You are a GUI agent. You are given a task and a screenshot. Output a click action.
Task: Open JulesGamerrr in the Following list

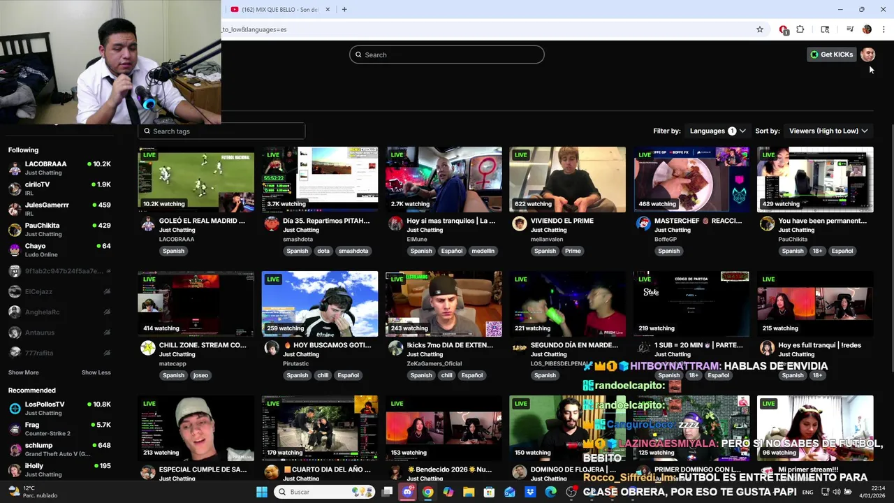[59, 209]
